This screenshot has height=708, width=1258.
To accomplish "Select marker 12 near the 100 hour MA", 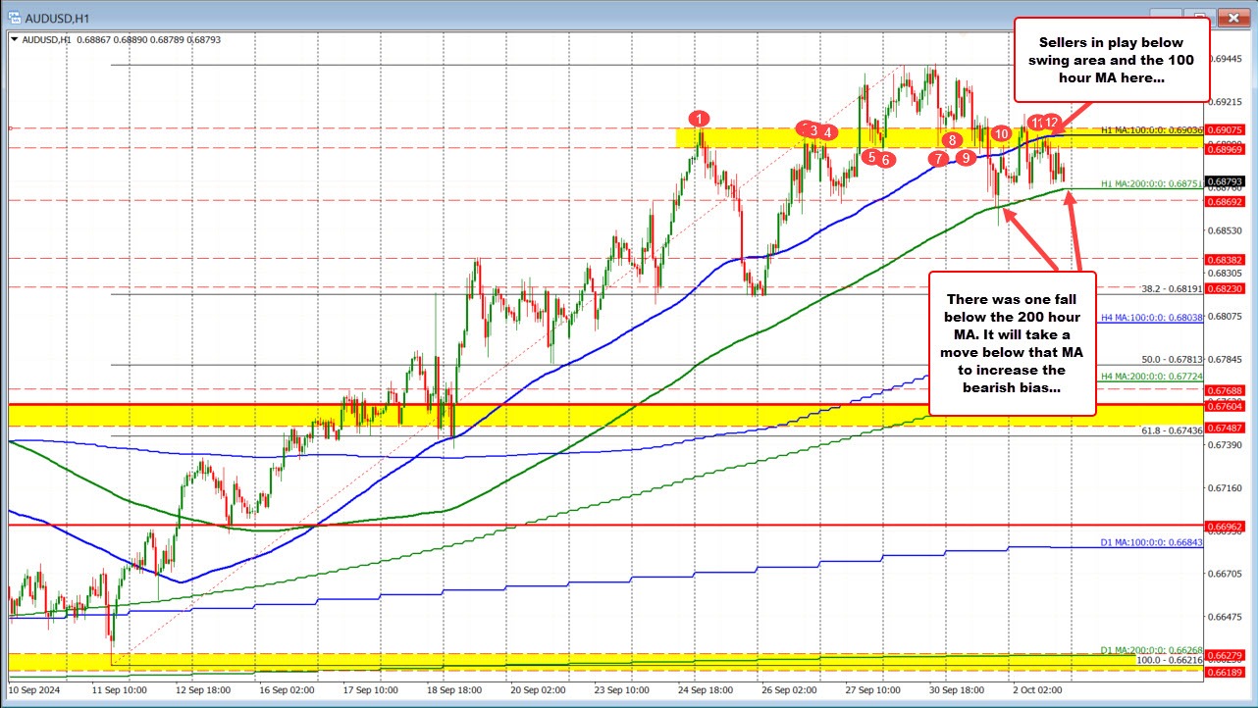I will (x=1051, y=122).
